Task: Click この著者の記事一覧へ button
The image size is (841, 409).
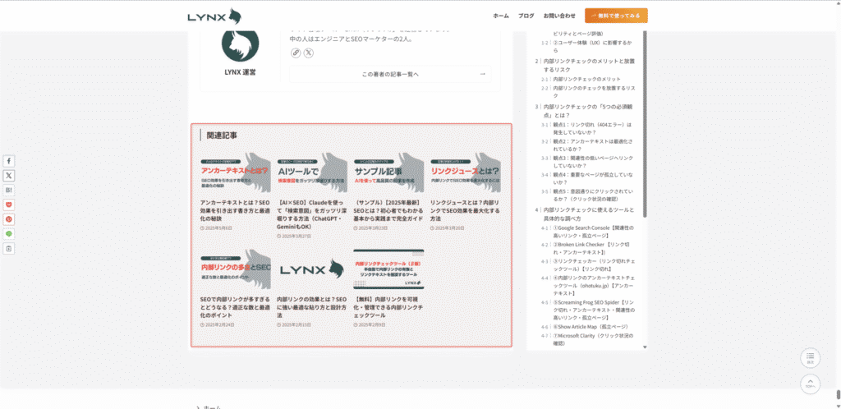Action: [390, 74]
